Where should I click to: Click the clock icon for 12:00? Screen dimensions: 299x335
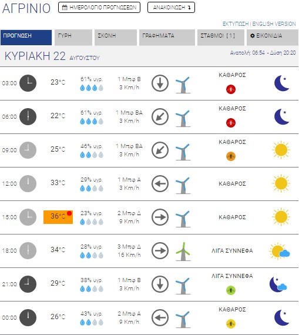(x=28, y=183)
